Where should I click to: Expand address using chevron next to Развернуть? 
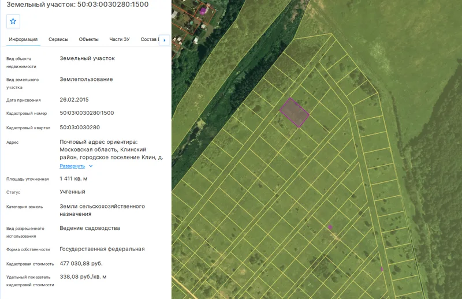(x=91, y=166)
